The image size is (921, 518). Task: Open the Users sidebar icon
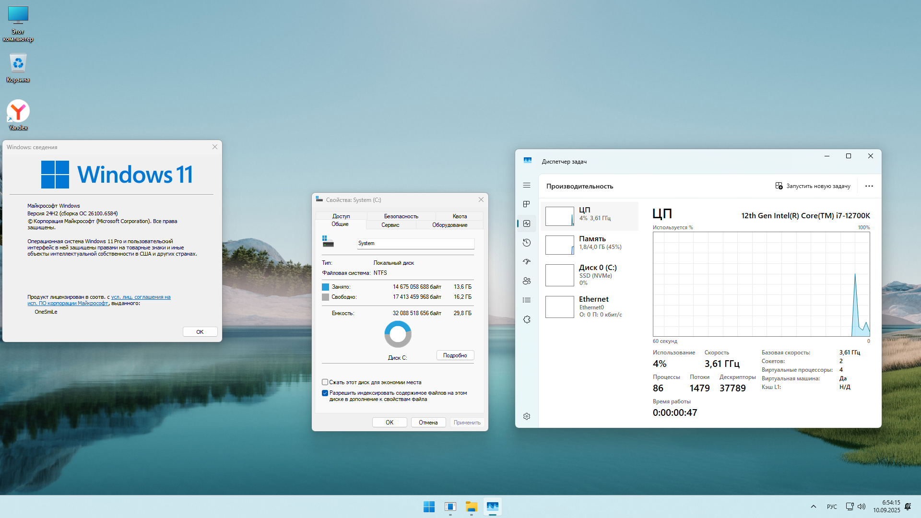click(527, 281)
